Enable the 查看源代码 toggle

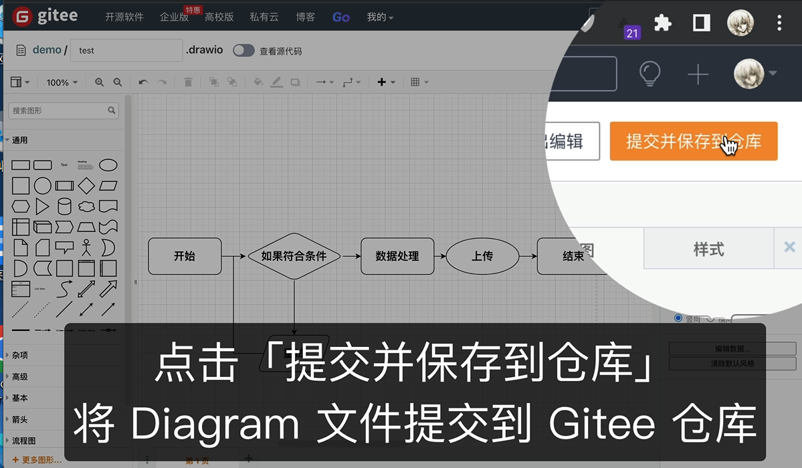243,50
